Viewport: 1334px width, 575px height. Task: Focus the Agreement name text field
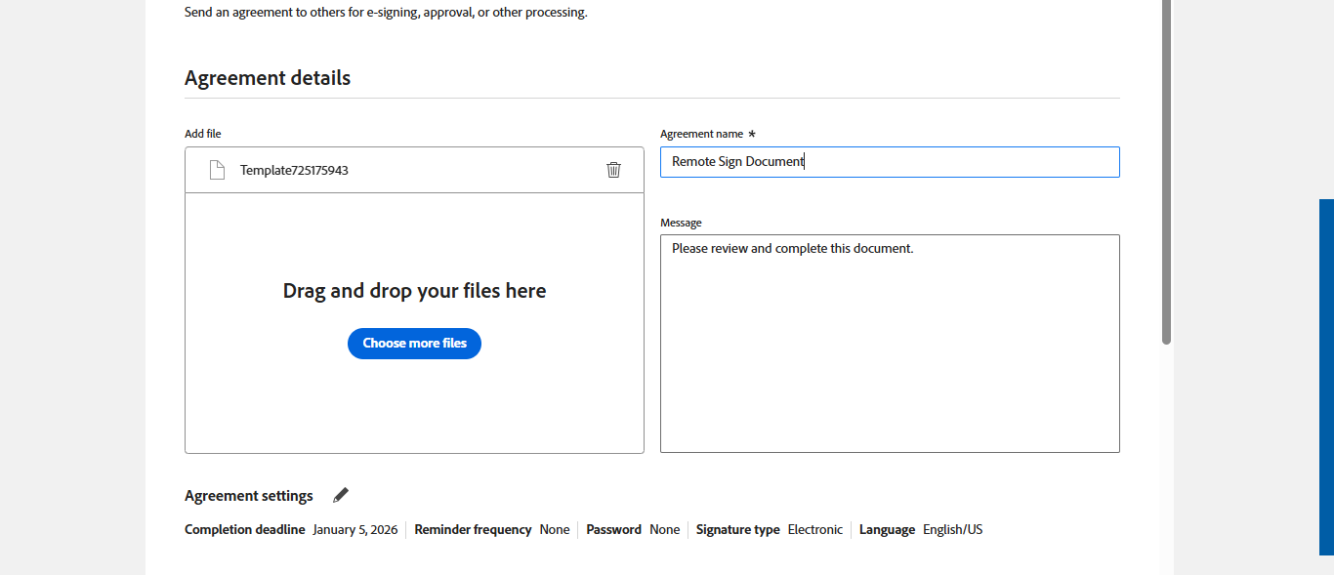click(x=889, y=162)
